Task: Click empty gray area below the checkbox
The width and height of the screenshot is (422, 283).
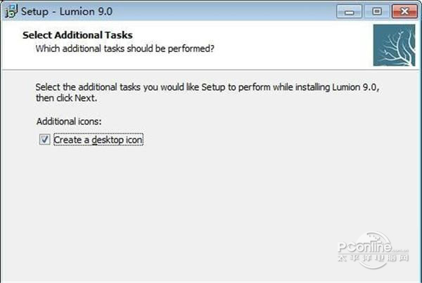Action: 176,204
